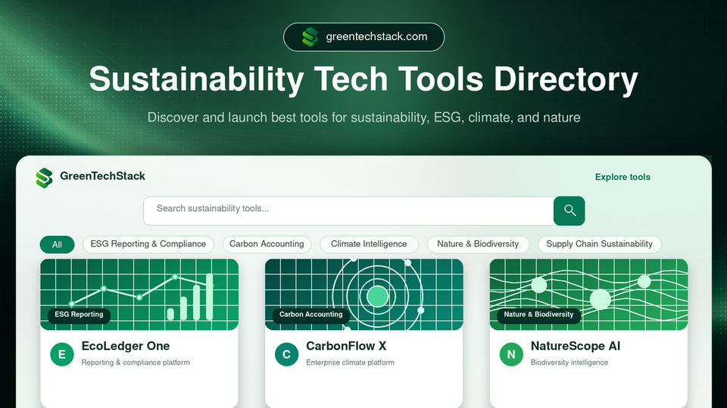Click 'Reporting & compliance platform' text
727x408 pixels.
tap(136, 363)
